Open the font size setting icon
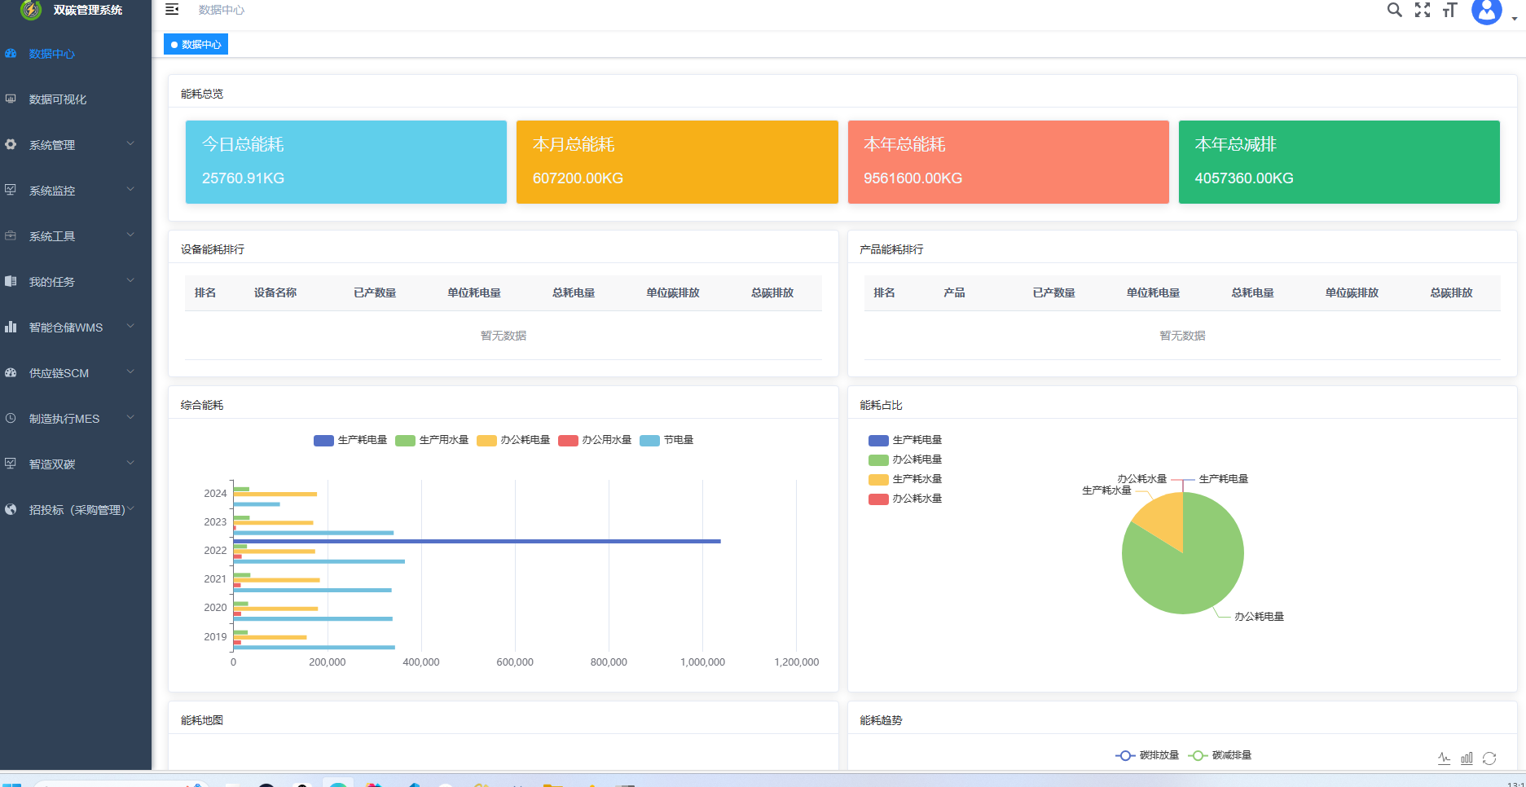The width and height of the screenshot is (1526, 787). click(x=1449, y=10)
